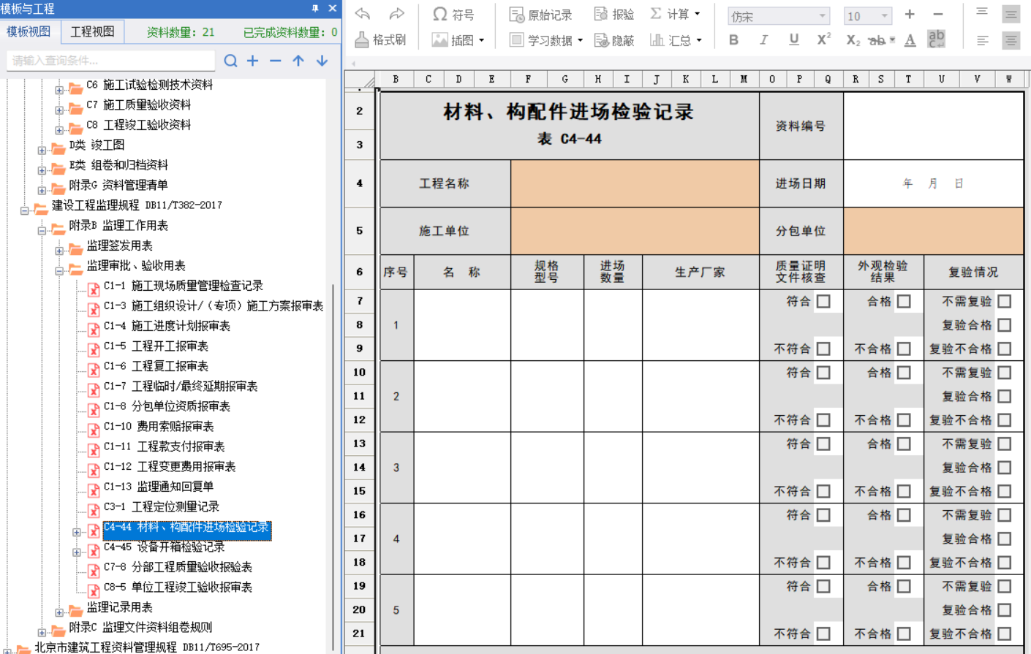Viewport: 1031px width, 654px height.
Task: Check 合格 box for item 2
Action: 904,373
